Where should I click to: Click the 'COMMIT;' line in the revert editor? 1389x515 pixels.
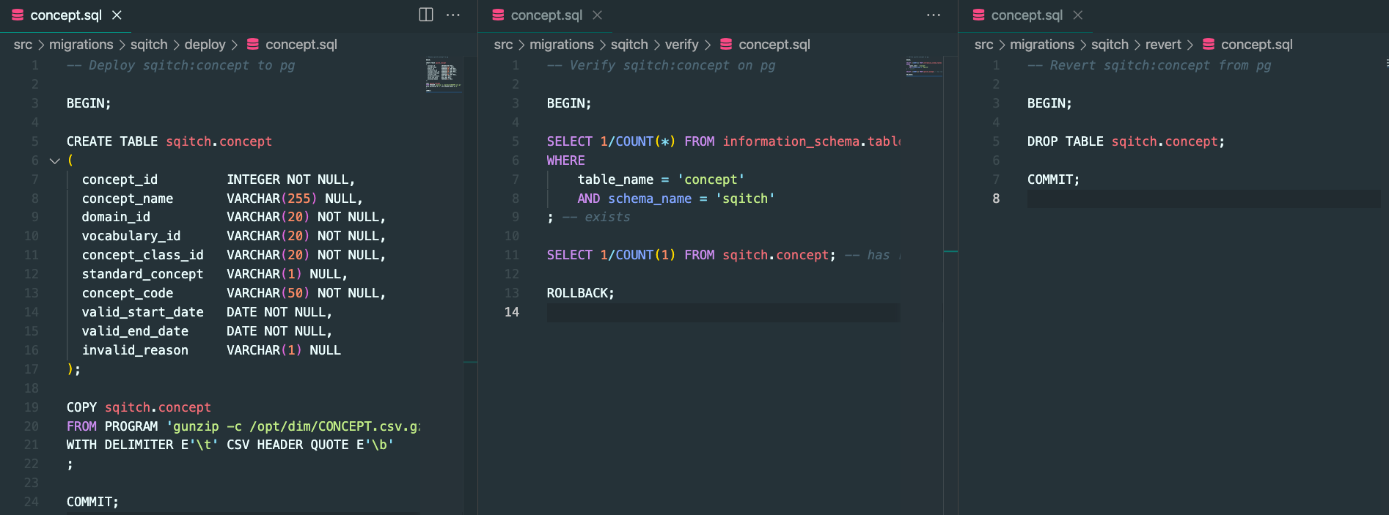pyautogui.click(x=1053, y=179)
